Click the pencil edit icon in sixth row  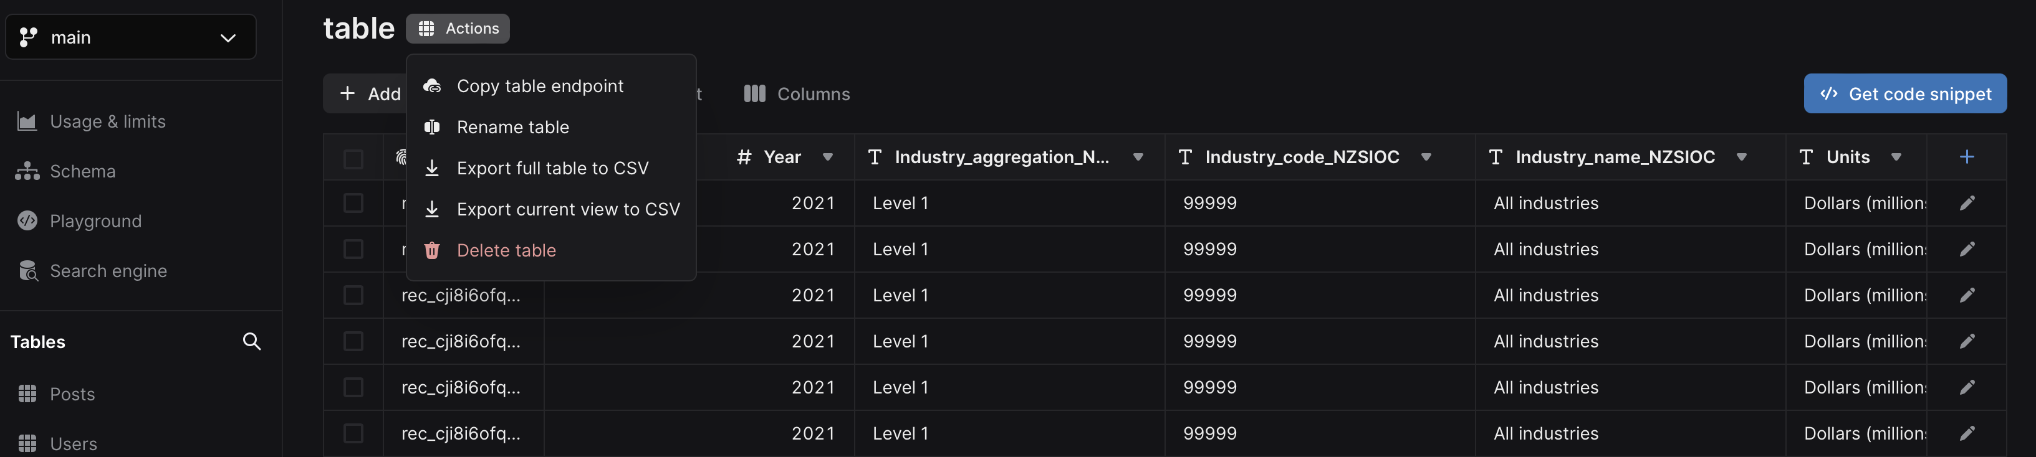[1967, 433]
